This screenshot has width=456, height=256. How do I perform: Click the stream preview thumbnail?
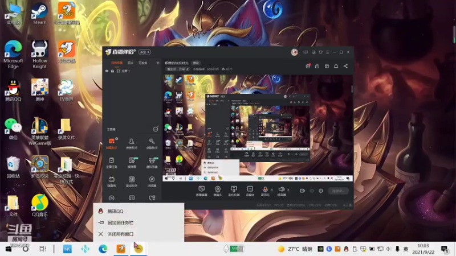click(258, 128)
